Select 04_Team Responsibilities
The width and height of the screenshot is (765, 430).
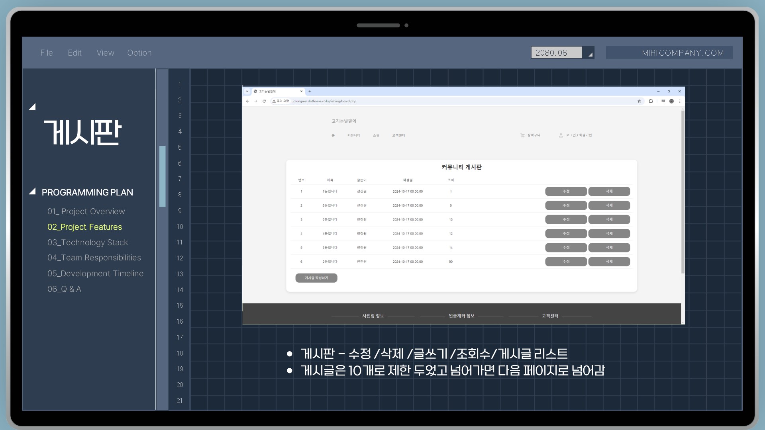tap(94, 258)
